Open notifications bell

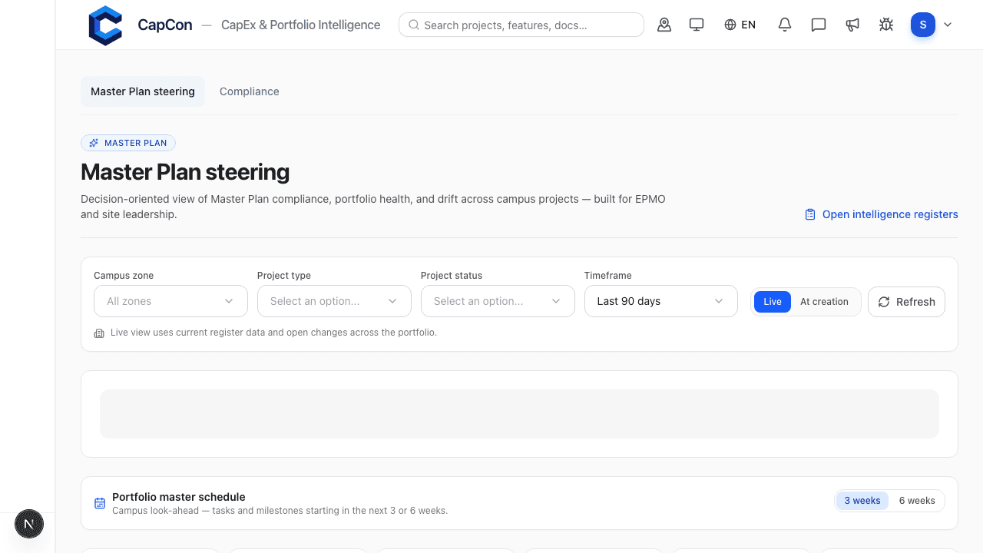(785, 25)
